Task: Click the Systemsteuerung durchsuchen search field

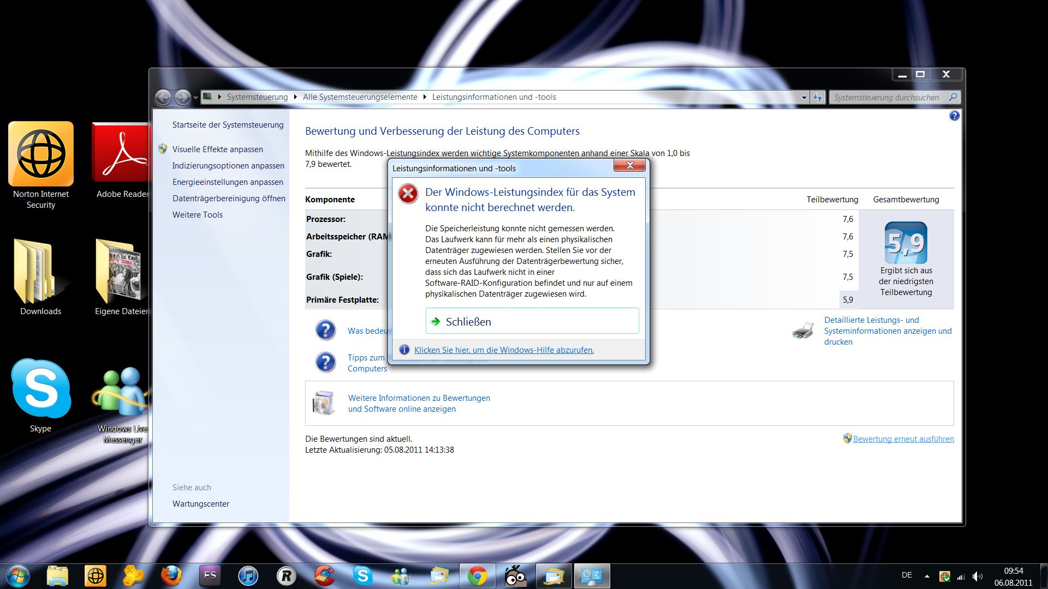Action: click(x=887, y=97)
